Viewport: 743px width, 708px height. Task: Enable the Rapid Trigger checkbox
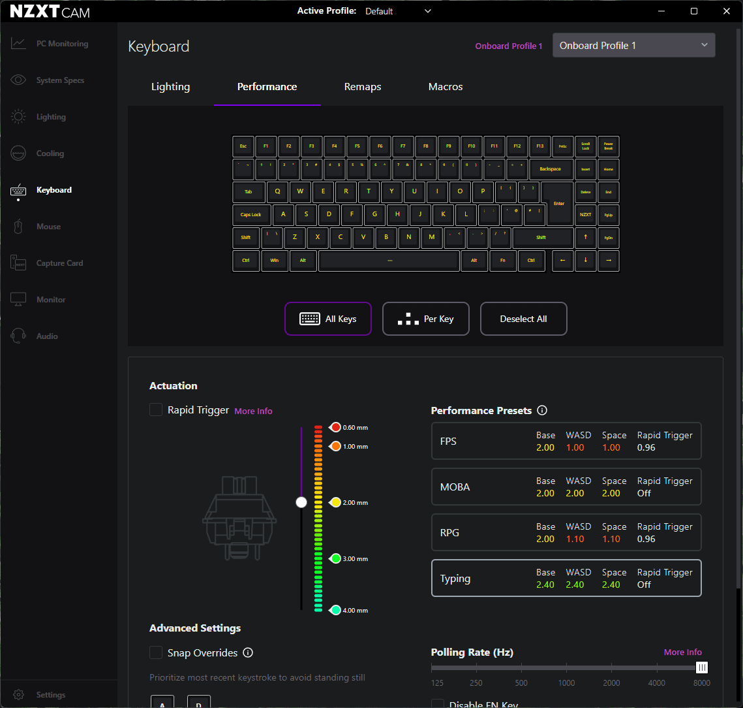tap(156, 410)
